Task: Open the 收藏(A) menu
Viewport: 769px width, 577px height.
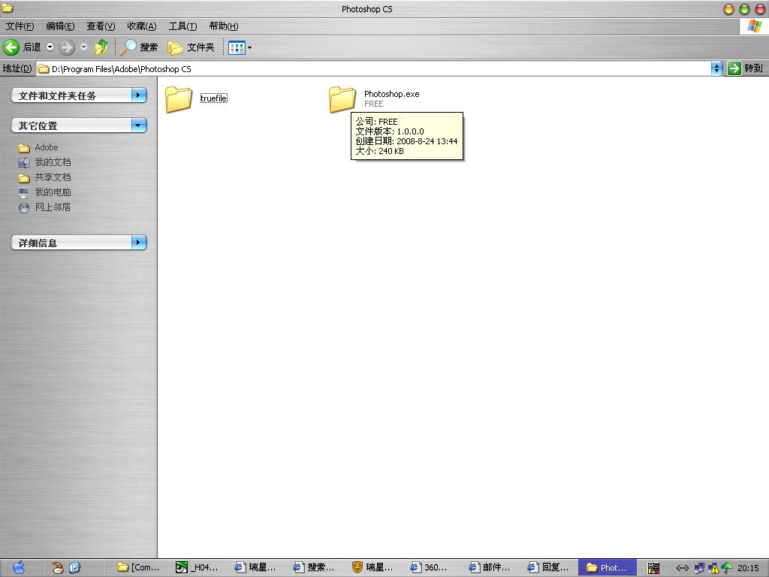Action: (142, 26)
